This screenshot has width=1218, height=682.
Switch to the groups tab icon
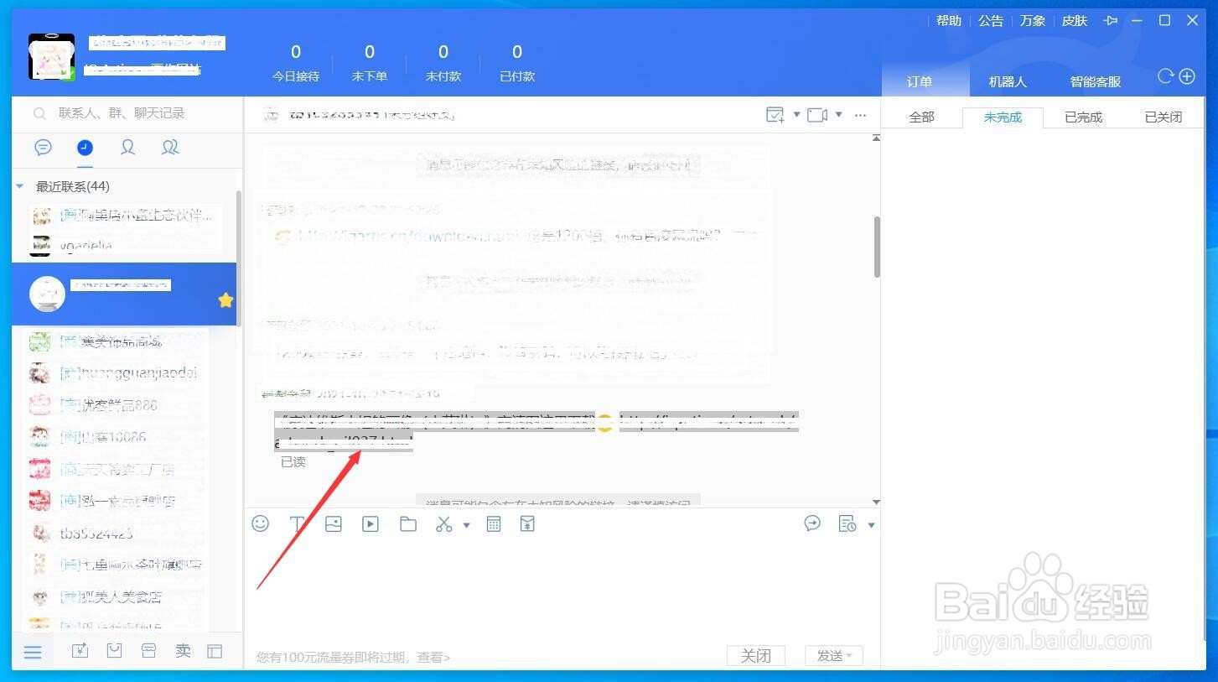click(x=170, y=148)
